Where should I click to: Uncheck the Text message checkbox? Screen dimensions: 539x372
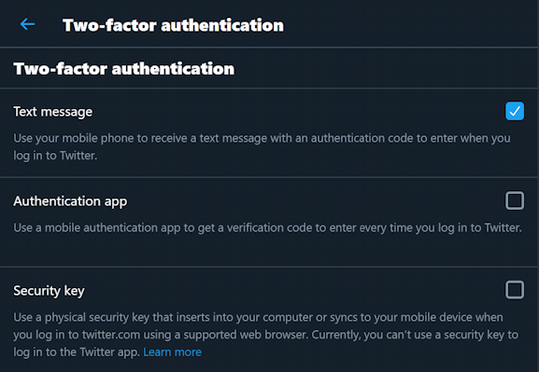click(515, 111)
